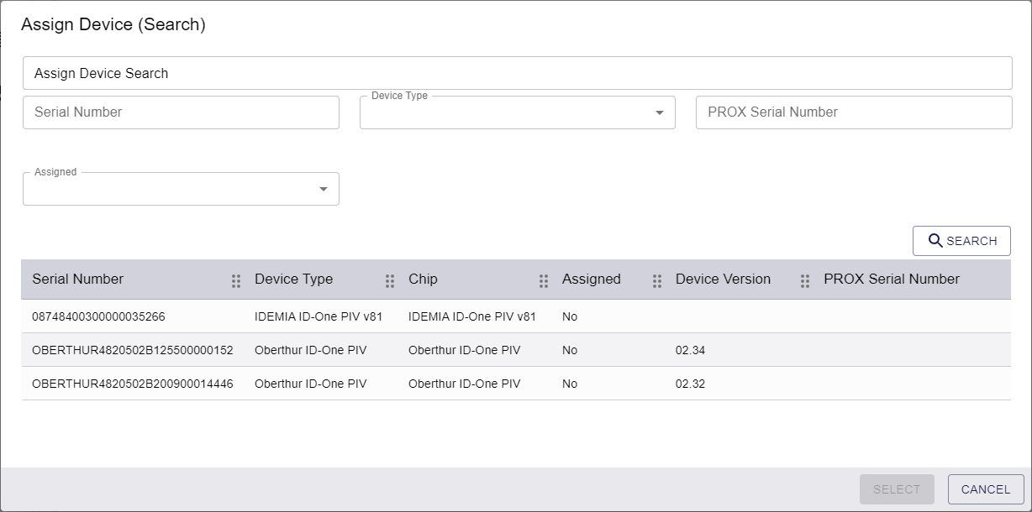The width and height of the screenshot is (1032, 512).
Task: Click the Chip column drag handle
Action: coord(544,280)
